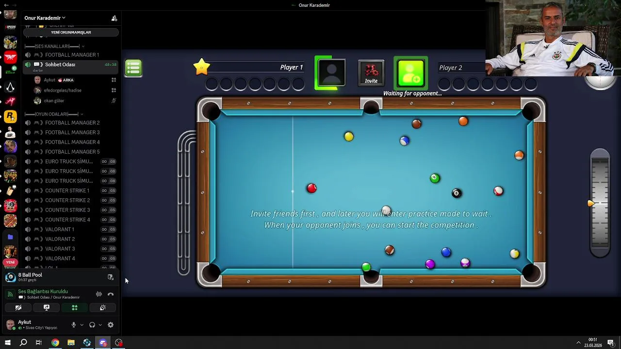Image resolution: width=621 pixels, height=349 pixels.
Task: Toggle noise suppression waveform icon
Action: click(x=99, y=294)
